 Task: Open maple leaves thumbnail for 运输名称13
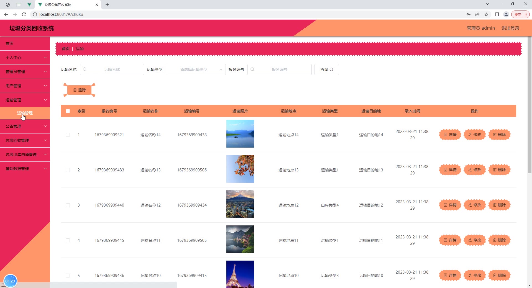[240, 169]
